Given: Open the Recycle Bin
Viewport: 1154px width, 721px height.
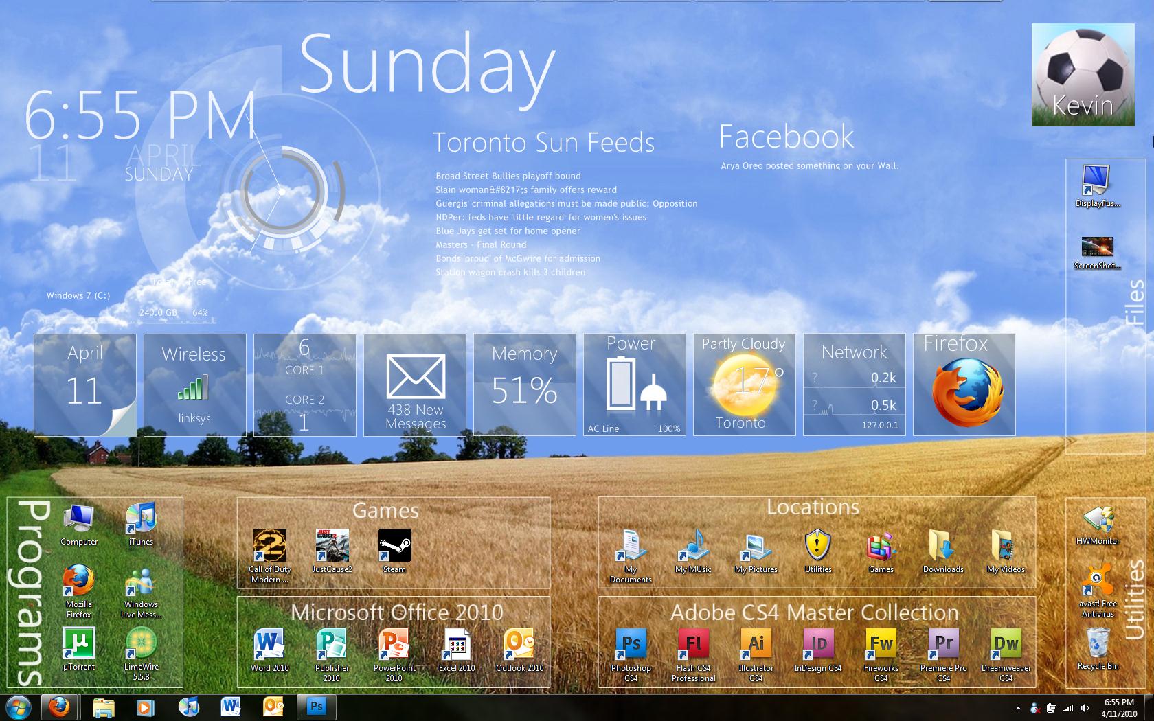Looking at the screenshot, I should [1098, 650].
